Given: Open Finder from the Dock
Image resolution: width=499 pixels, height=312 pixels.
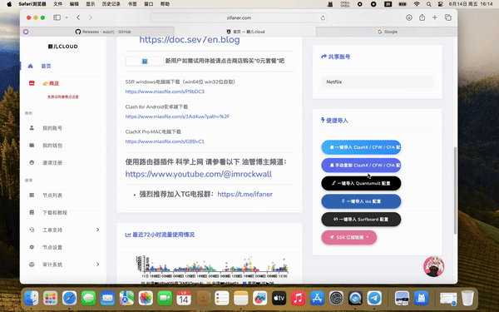Looking at the screenshot, I should pyautogui.click(x=32, y=299).
